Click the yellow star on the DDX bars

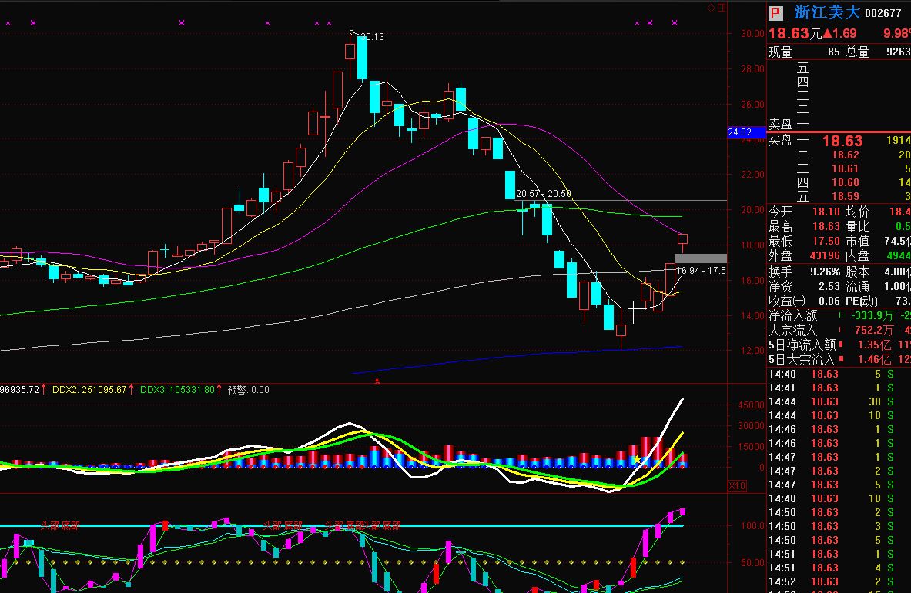click(637, 460)
